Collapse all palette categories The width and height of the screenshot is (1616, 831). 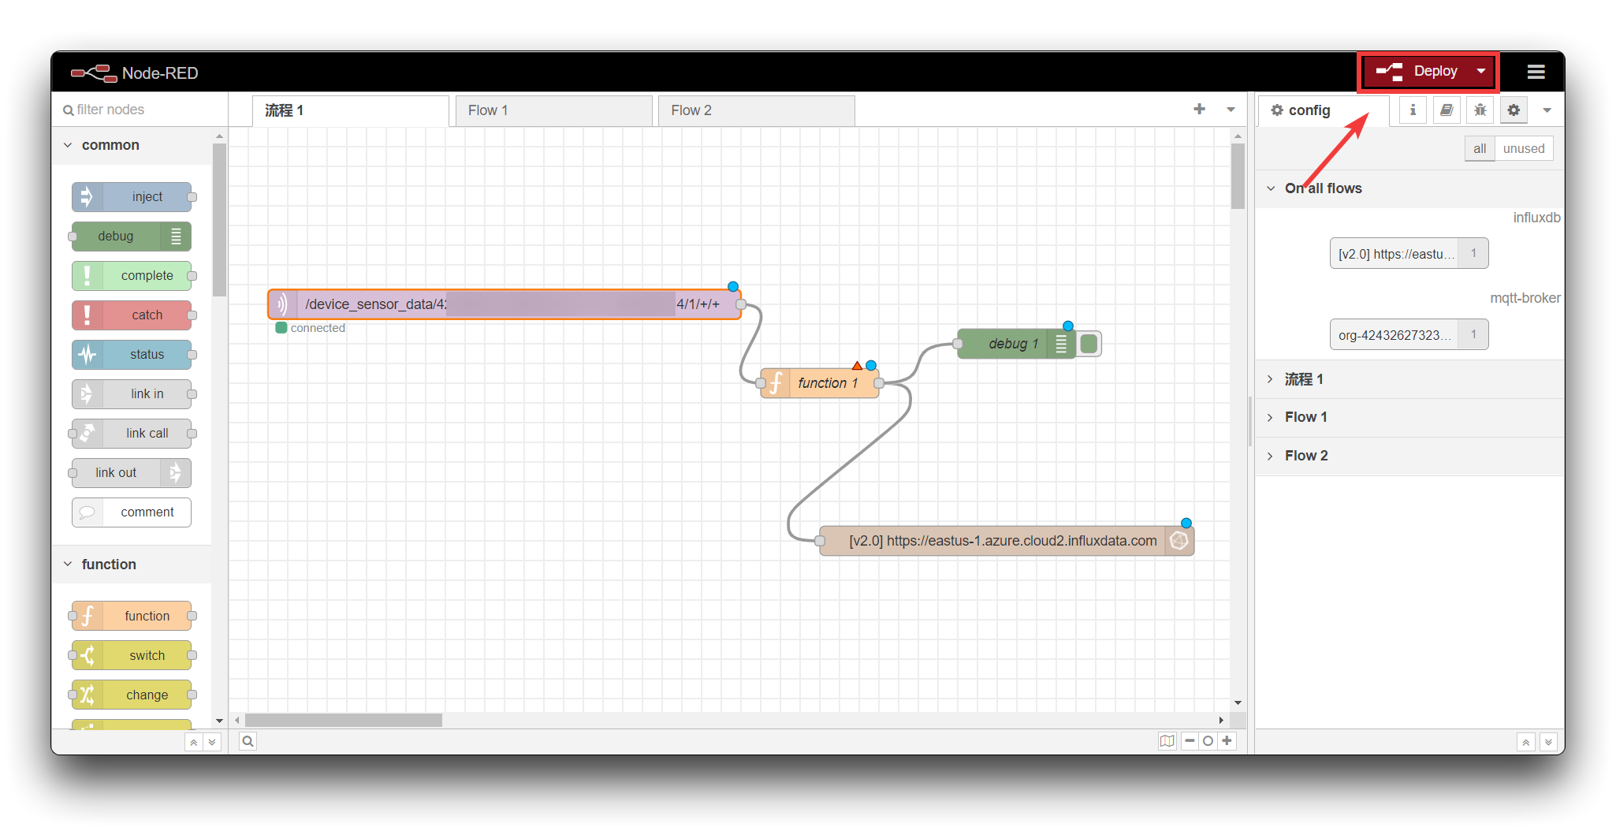[194, 742]
